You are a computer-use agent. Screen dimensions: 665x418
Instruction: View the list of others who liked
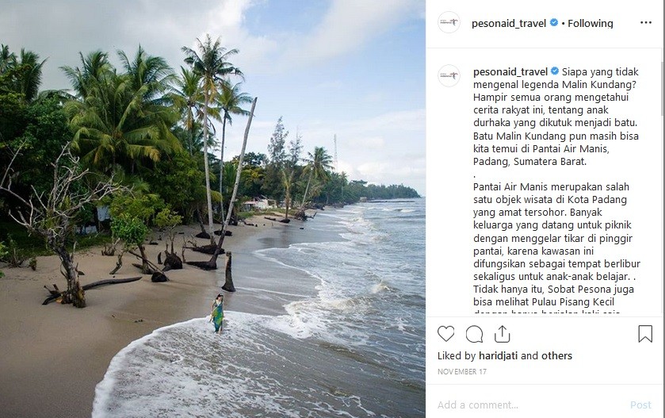click(556, 356)
